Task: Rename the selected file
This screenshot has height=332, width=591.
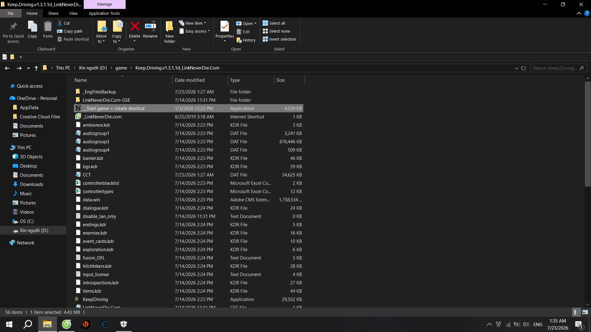Action: (150, 30)
